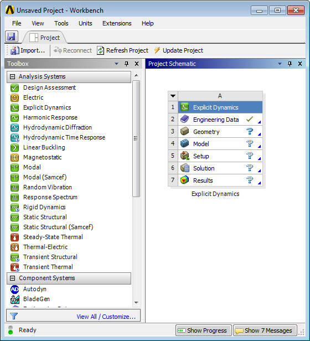This screenshot has height=341, width=310.
Task: Click the Solution calculator cell icon
Action: pyautogui.click(x=185, y=168)
